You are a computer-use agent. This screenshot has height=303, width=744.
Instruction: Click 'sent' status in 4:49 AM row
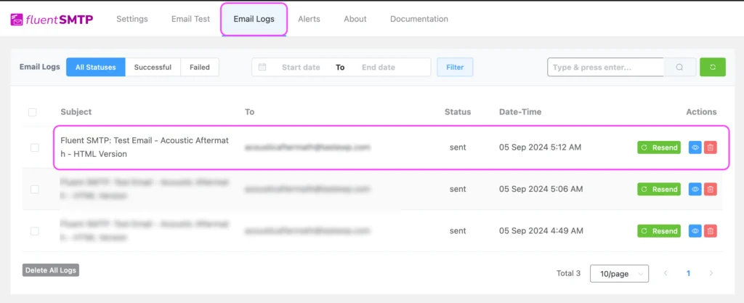click(458, 231)
